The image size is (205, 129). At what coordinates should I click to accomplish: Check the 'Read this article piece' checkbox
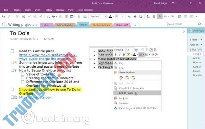(x=12, y=51)
